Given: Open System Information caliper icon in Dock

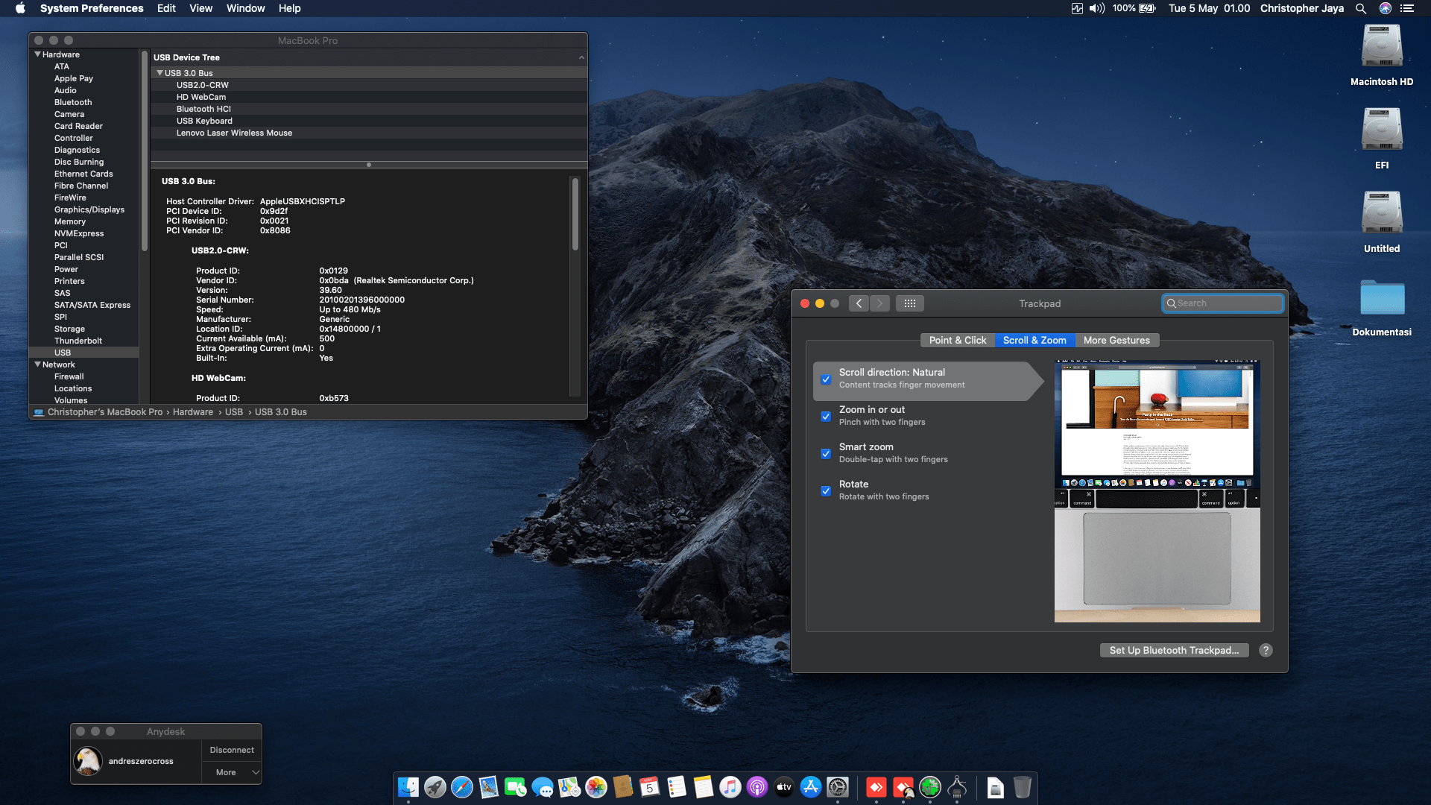Looking at the screenshot, I should [957, 787].
